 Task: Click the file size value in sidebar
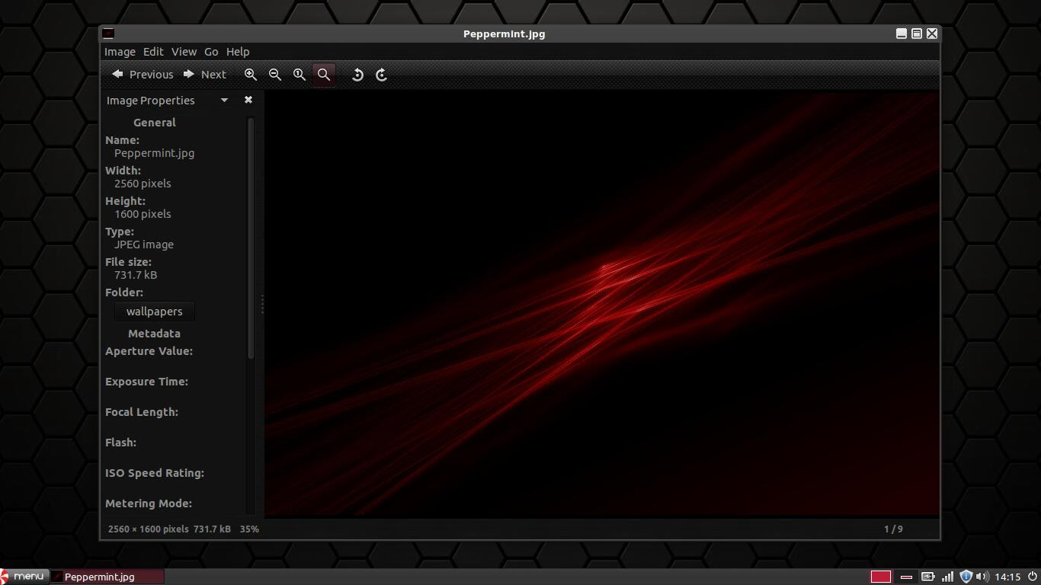tap(136, 275)
